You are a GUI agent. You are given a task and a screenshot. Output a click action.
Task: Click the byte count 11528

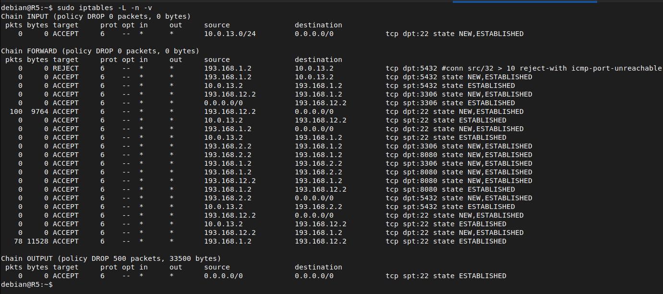point(37,241)
